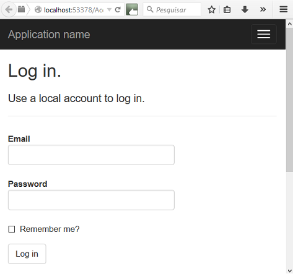The height and width of the screenshot is (274, 293).
Task: Click the magnifier icon in search box
Action: click(150, 9)
